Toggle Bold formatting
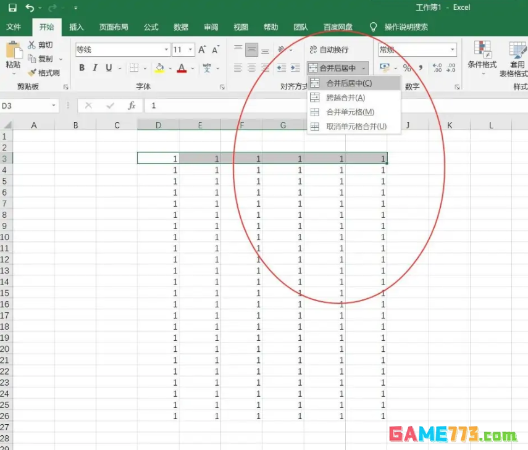 pos(82,68)
